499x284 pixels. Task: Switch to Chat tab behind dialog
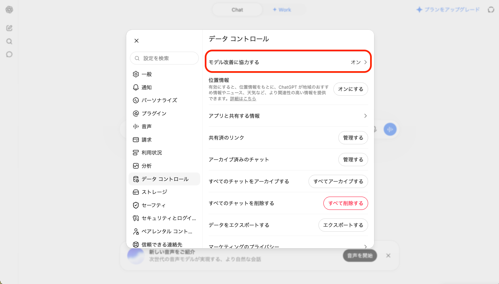(237, 10)
